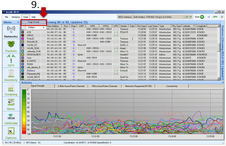Viewport: 226px width, 146px height.
Task: Open the File menu
Action: coord(6,17)
